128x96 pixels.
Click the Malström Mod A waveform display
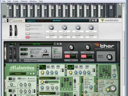43,67
